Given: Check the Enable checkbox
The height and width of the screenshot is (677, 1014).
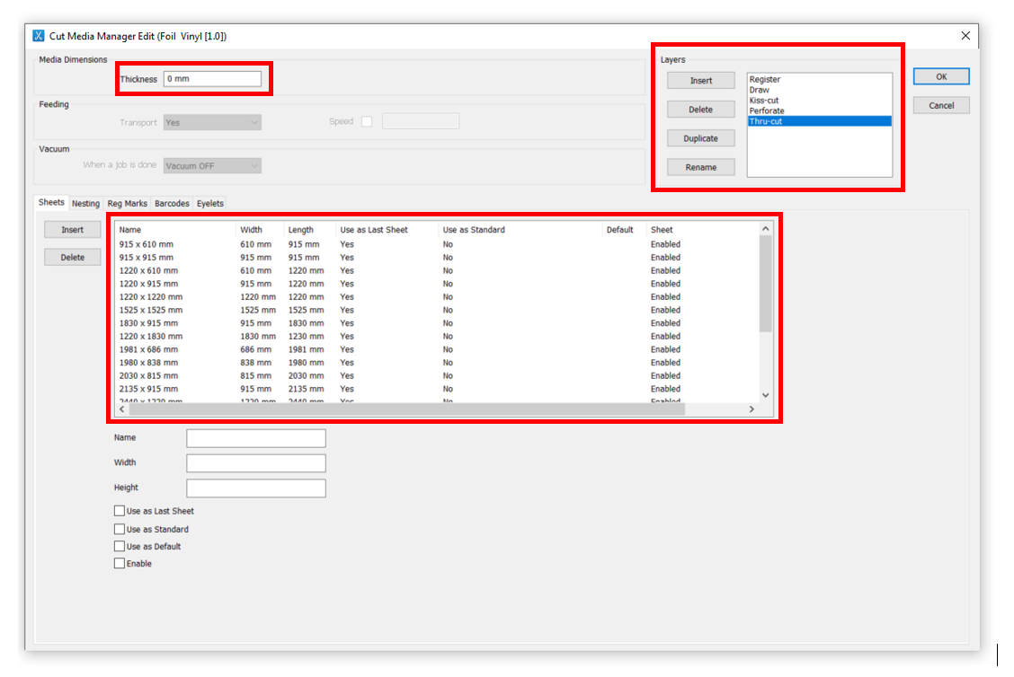Looking at the screenshot, I should point(119,563).
